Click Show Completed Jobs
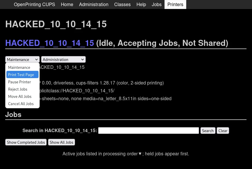The width and height of the screenshot is (252, 169). click(26, 142)
